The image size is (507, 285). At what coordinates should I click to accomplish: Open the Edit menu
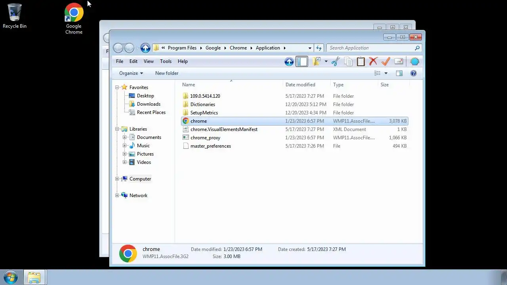pyautogui.click(x=133, y=61)
